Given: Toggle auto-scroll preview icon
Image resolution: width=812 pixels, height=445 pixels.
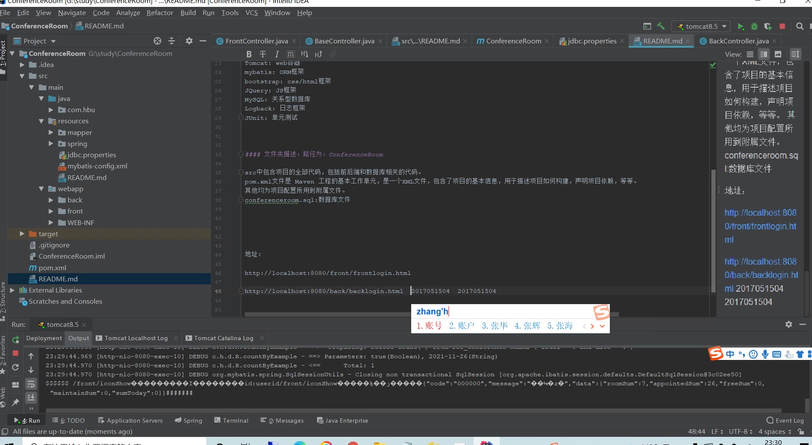Looking at the screenshot, I should point(795,54).
